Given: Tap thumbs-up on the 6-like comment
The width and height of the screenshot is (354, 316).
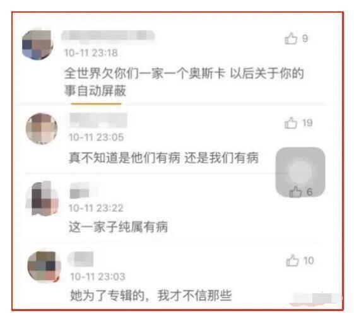Looking at the screenshot, I should (x=295, y=192).
